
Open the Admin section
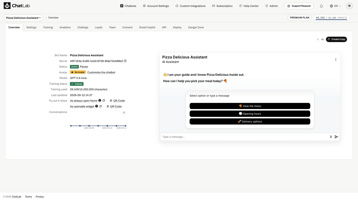271,6
